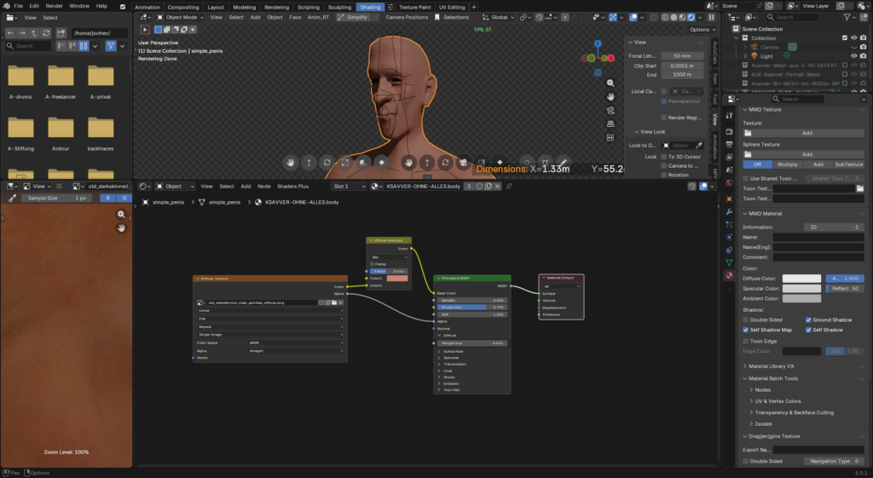Enable Use Shared Toon checkbox

tap(745, 179)
